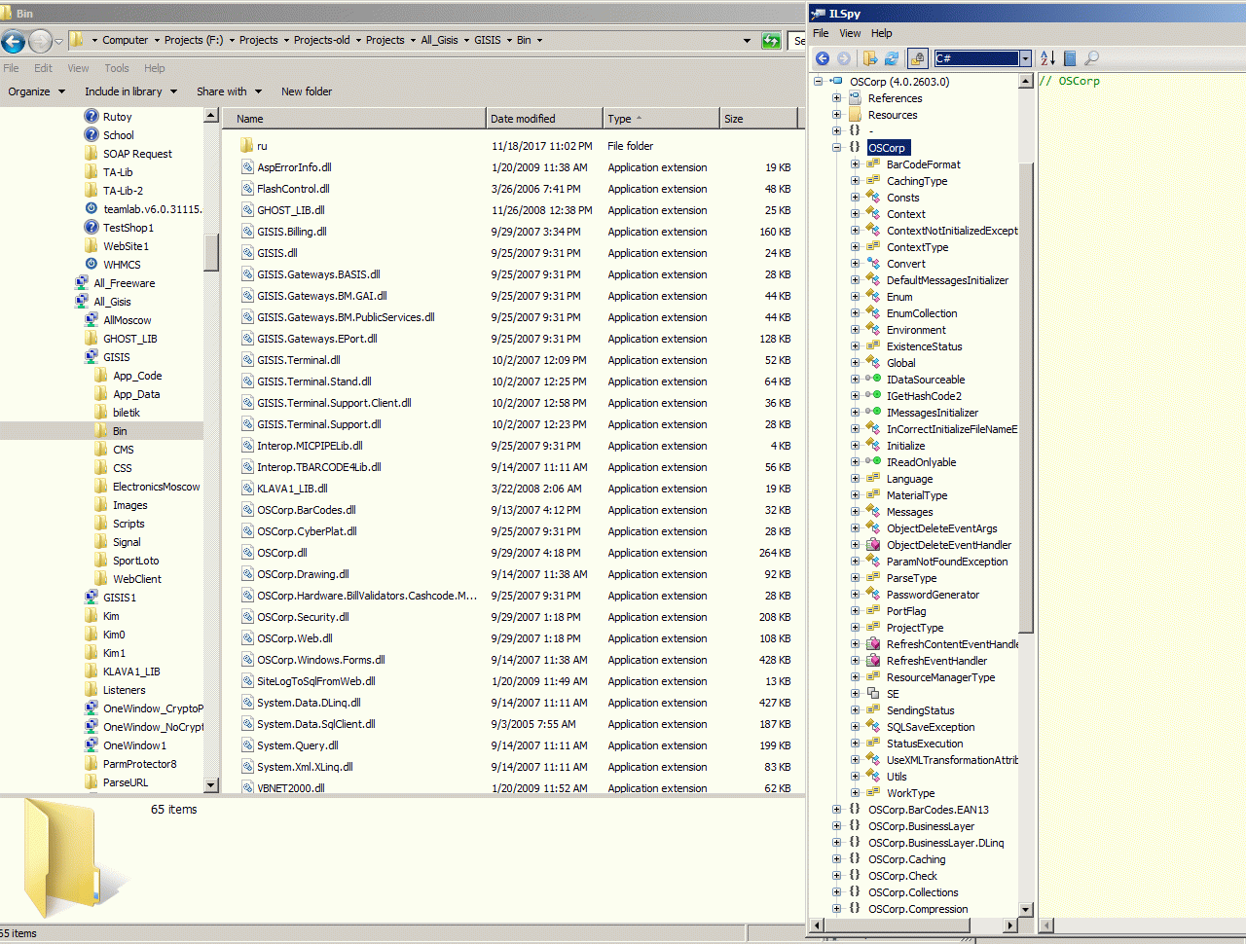Open the Help menu in ILSpy
Image resolution: width=1246 pixels, height=944 pixels.
point(882,33)
